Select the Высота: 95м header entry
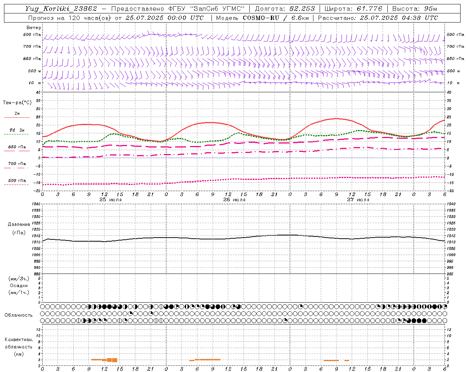The image size is (466, 372). 414,9
